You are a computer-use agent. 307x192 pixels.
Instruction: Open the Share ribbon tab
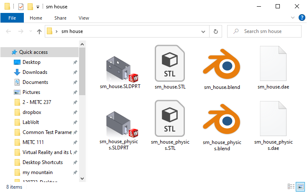tap(60, 18)
